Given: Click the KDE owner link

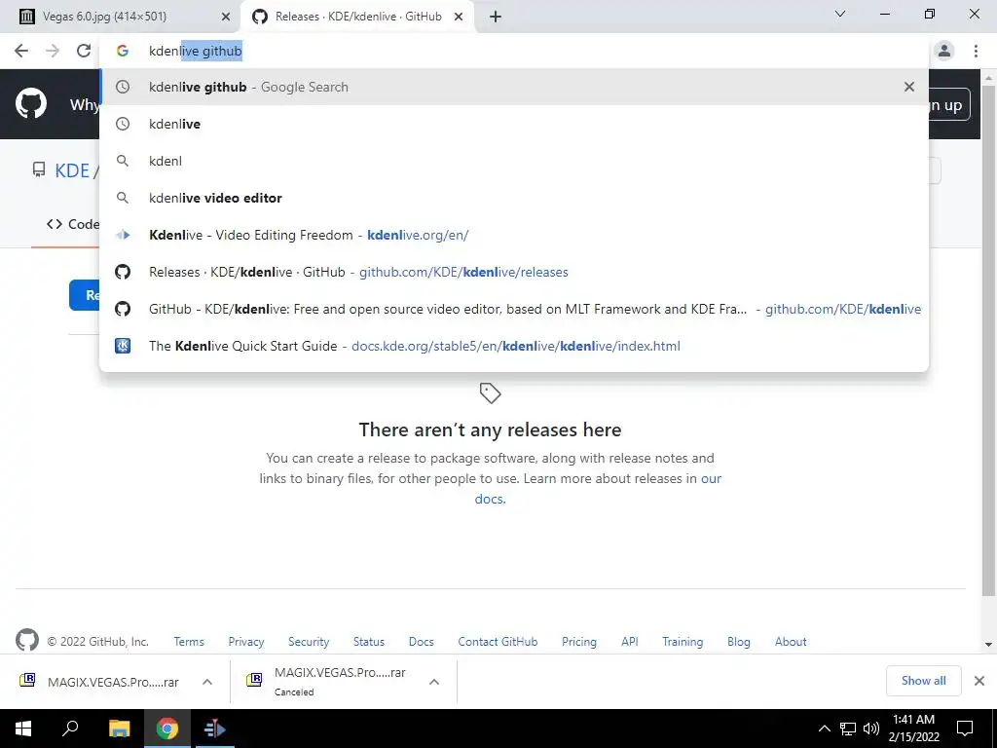Looking at the screenshot, I should 72,170.
